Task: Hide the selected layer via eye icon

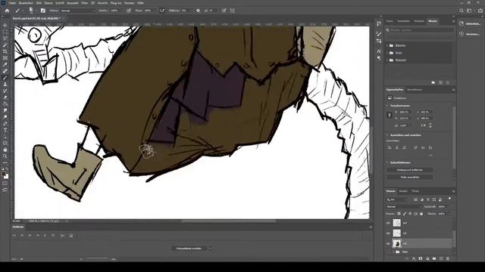Action: point(388,243)
